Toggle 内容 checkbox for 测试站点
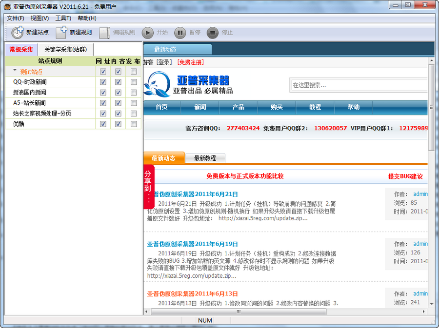 [x=118, y=72]
